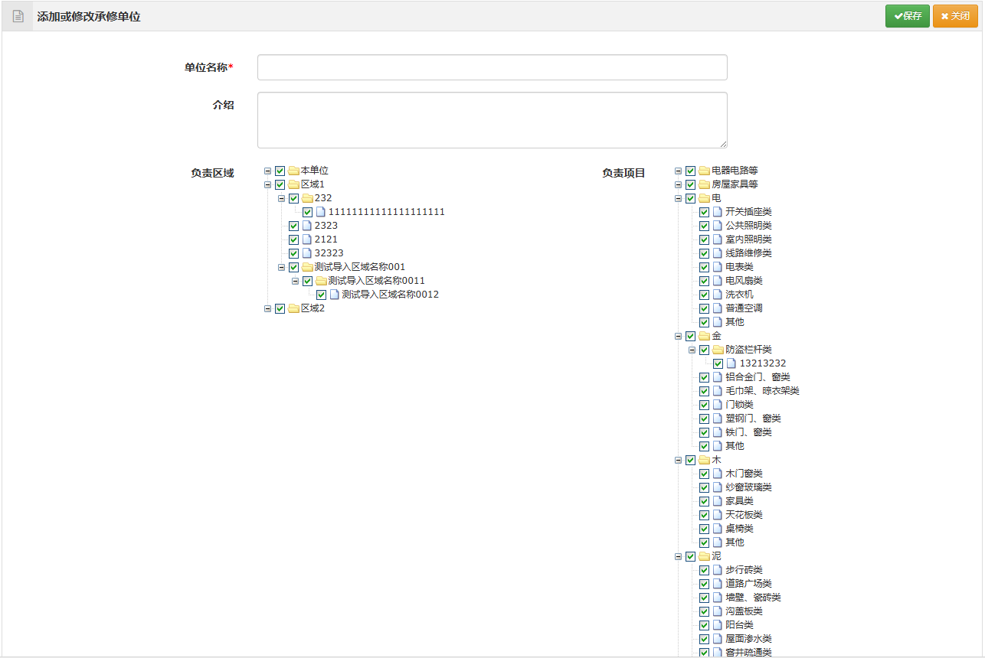Click the file icon of 13213232

[x=731, y=363]
